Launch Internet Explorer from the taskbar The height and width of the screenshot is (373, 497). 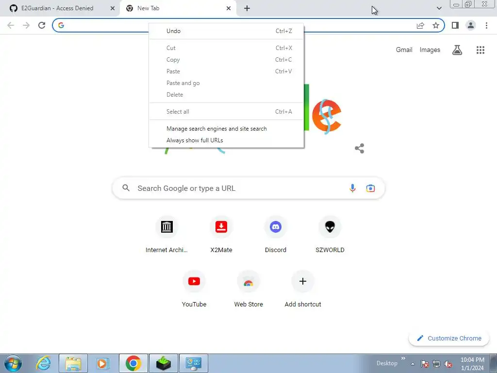coord(43,363)
